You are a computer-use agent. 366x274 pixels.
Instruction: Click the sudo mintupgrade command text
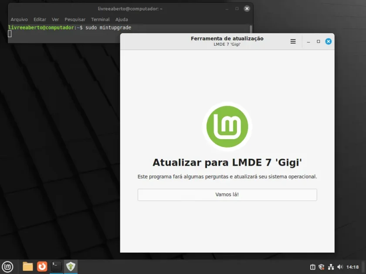click(108, 27)
